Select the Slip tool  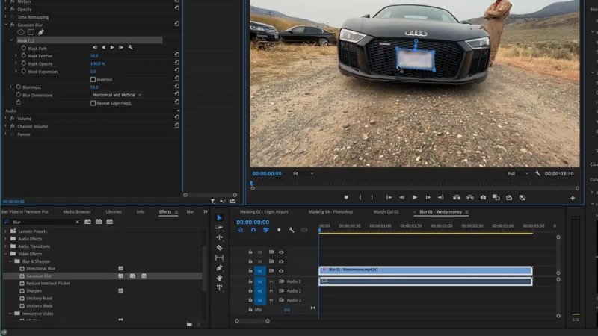tap(219, 258)
